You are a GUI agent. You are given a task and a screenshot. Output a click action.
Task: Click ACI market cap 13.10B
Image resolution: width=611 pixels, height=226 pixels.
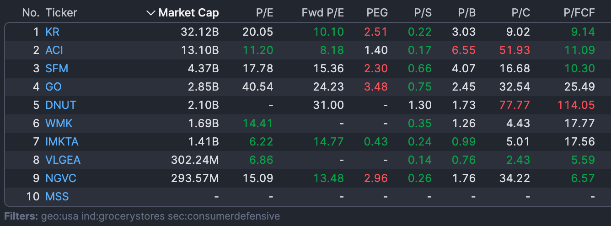tap(200, 50)
